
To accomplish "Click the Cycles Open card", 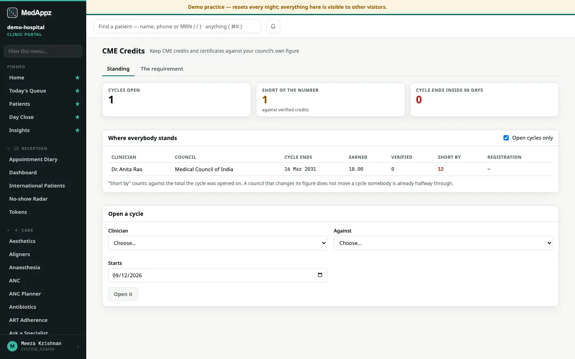I will point(176,100).
